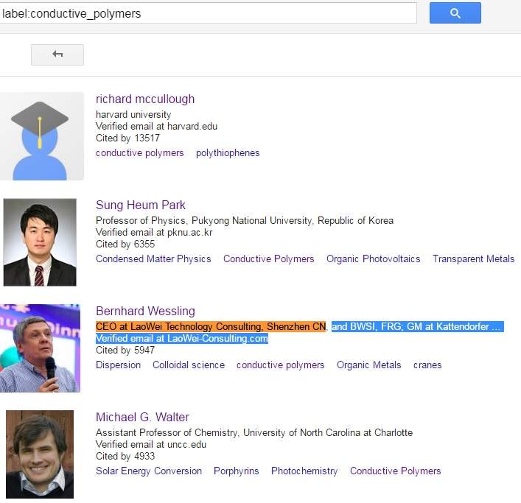
Task: Open Sung Heum Park's profile link
Action: coord(141,205)
